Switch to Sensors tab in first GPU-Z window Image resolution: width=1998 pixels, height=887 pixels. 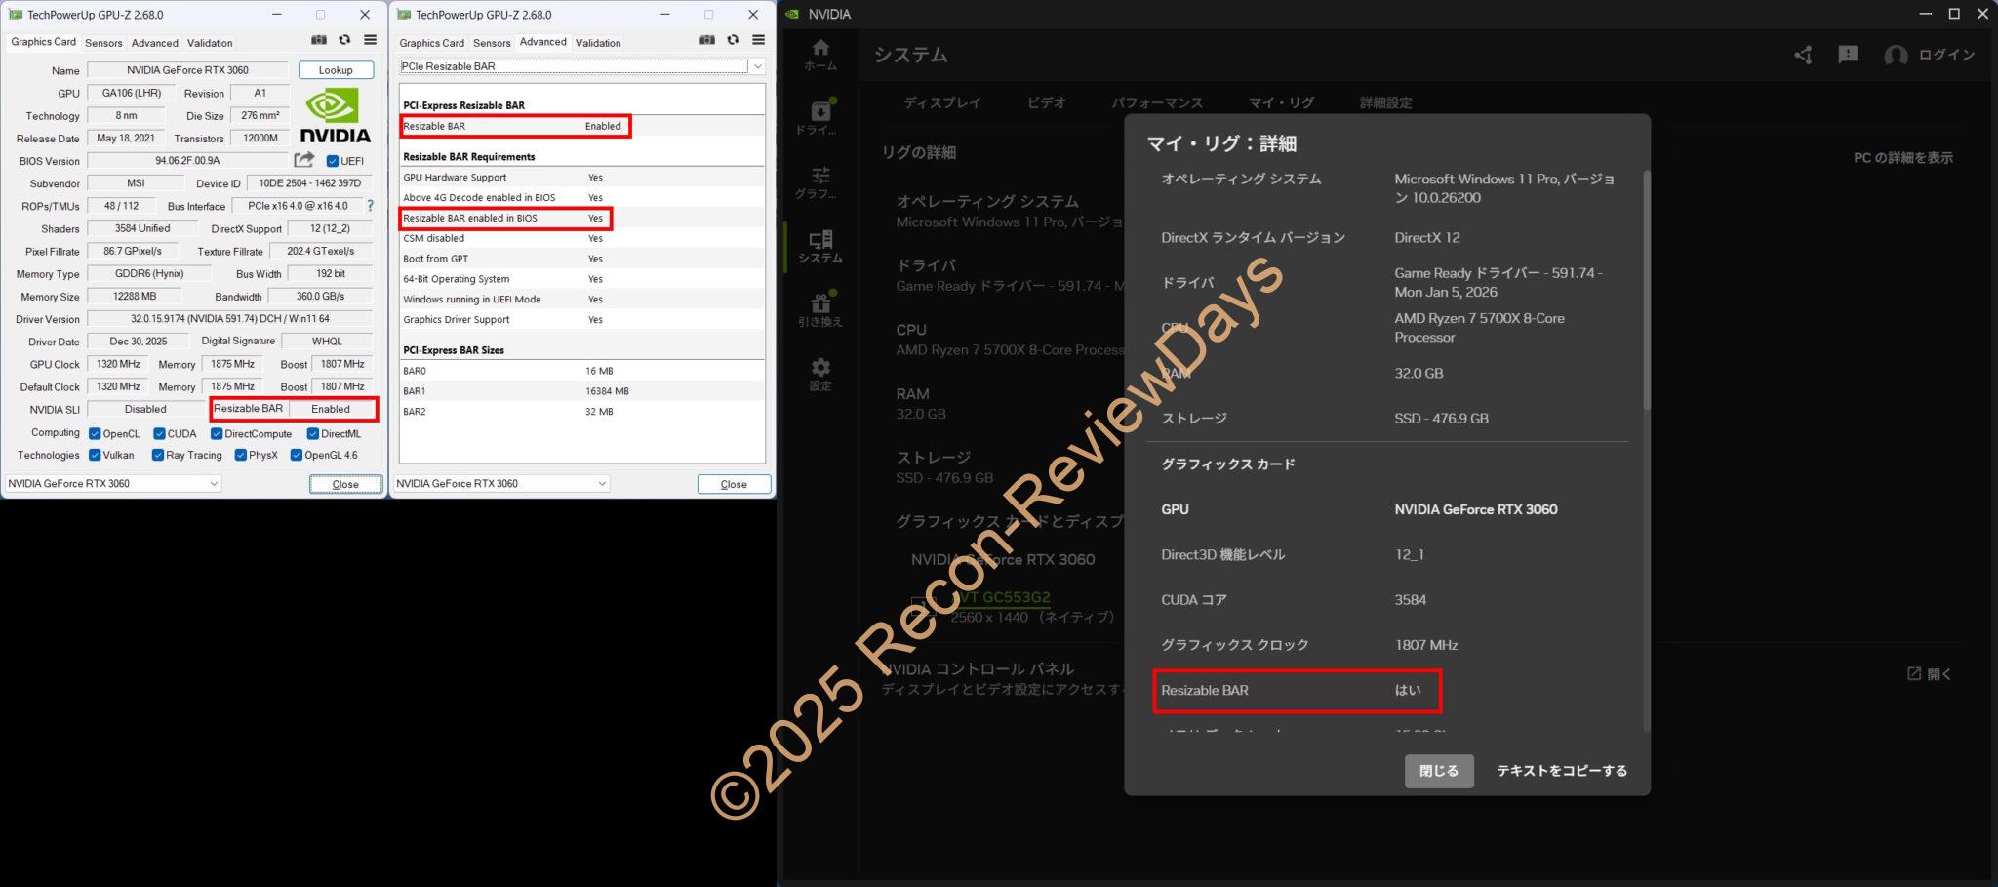103,43
